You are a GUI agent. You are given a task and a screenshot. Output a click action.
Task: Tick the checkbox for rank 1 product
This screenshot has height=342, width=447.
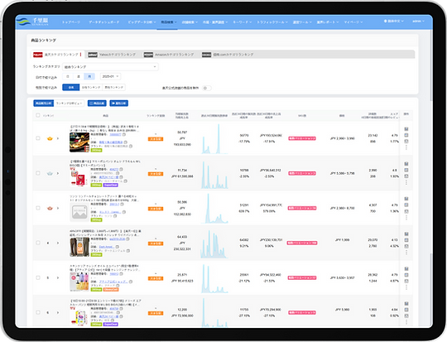[x=38, y=138]
